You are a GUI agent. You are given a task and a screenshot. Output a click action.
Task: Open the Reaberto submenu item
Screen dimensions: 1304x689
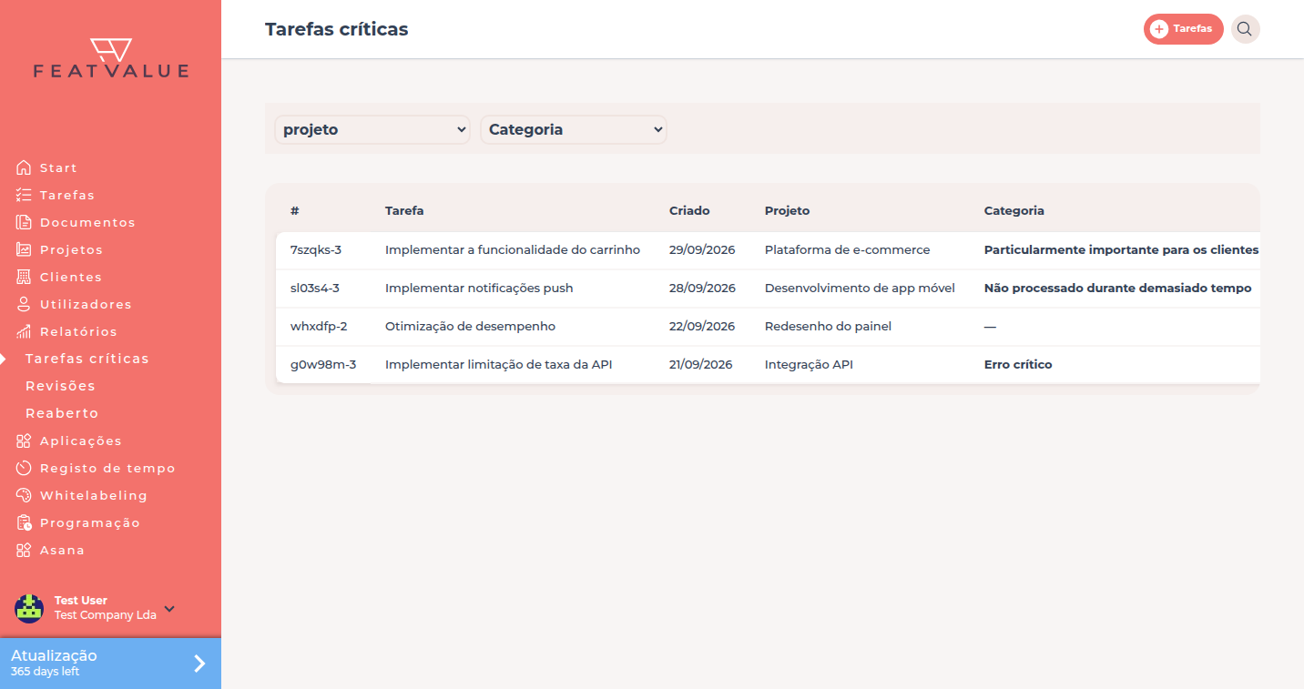coord(62,413)
